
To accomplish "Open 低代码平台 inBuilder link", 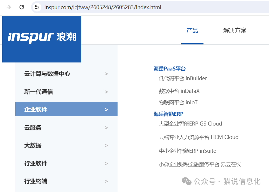I will (x=183, y=78).
